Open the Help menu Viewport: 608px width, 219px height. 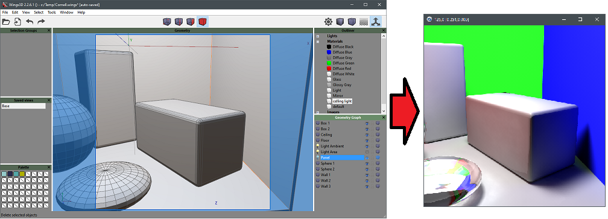81,13
